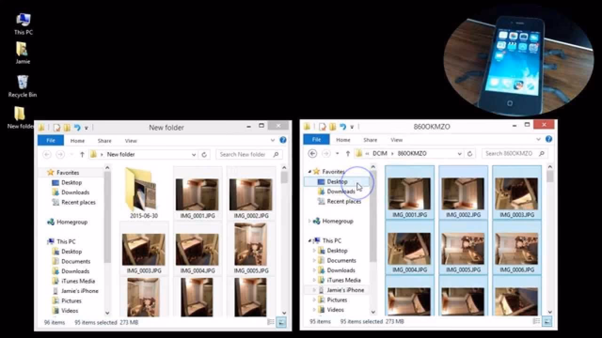Click the Properties icon in the Quick Access Toolbar
The width and height of the screenshot is (602, 338).
coord(56,127)
